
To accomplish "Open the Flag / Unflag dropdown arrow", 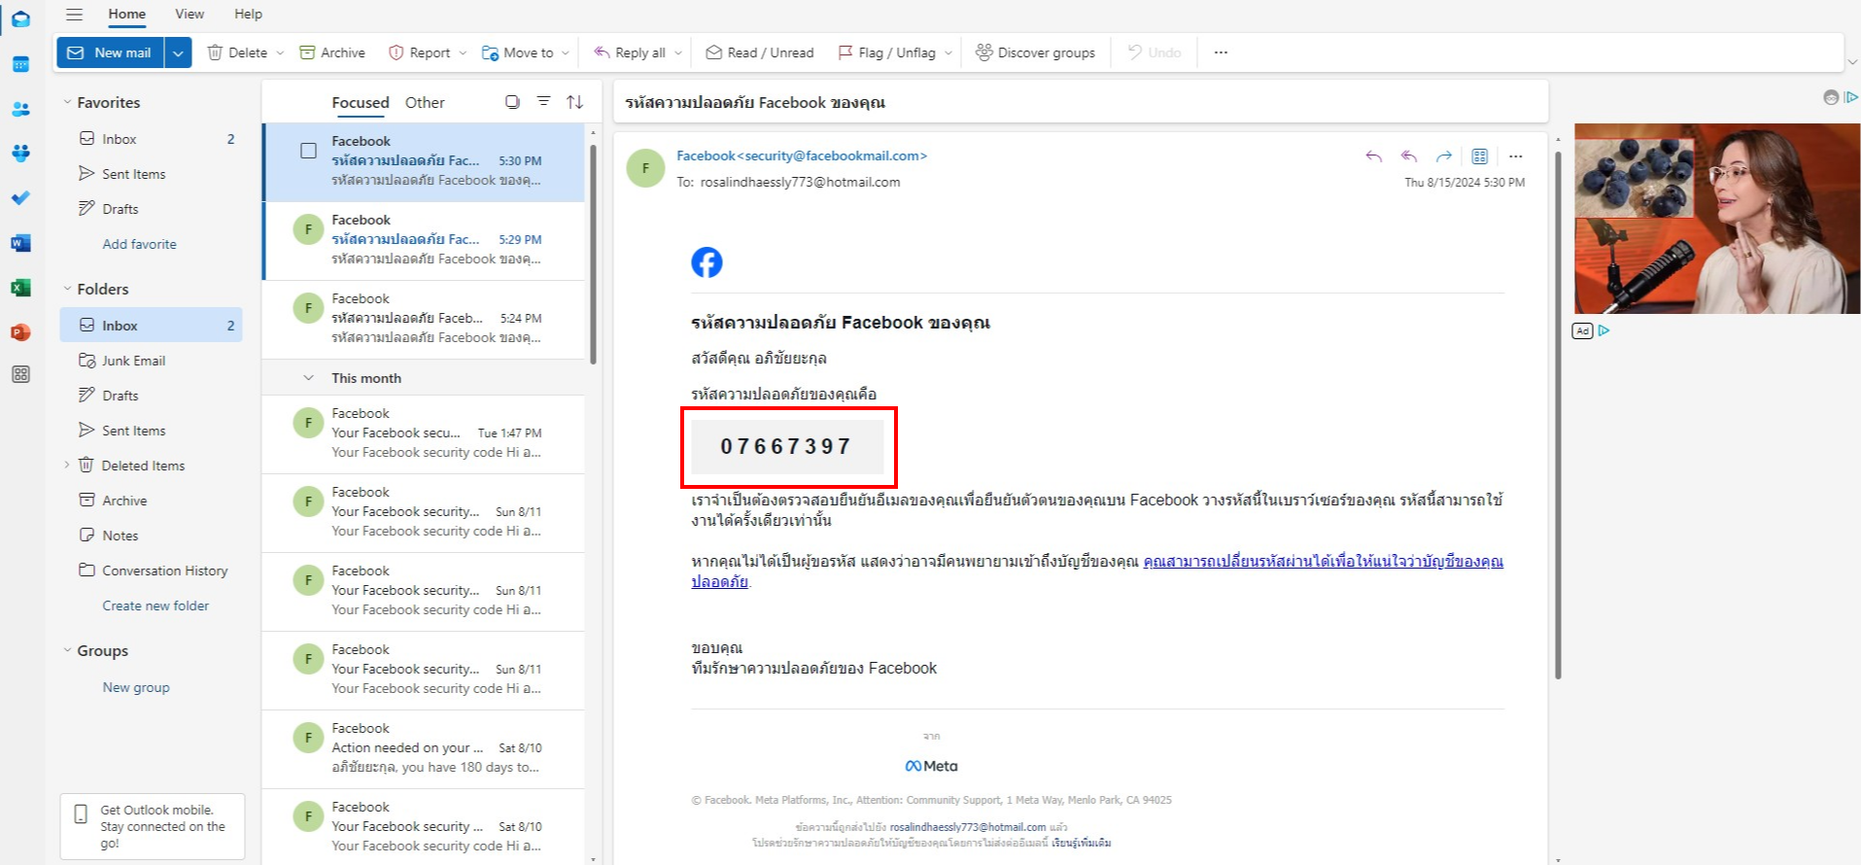I will [948, 52].
